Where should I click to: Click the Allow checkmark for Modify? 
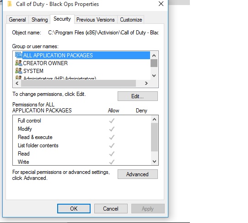pyautogui.click(x=112, y=129)
